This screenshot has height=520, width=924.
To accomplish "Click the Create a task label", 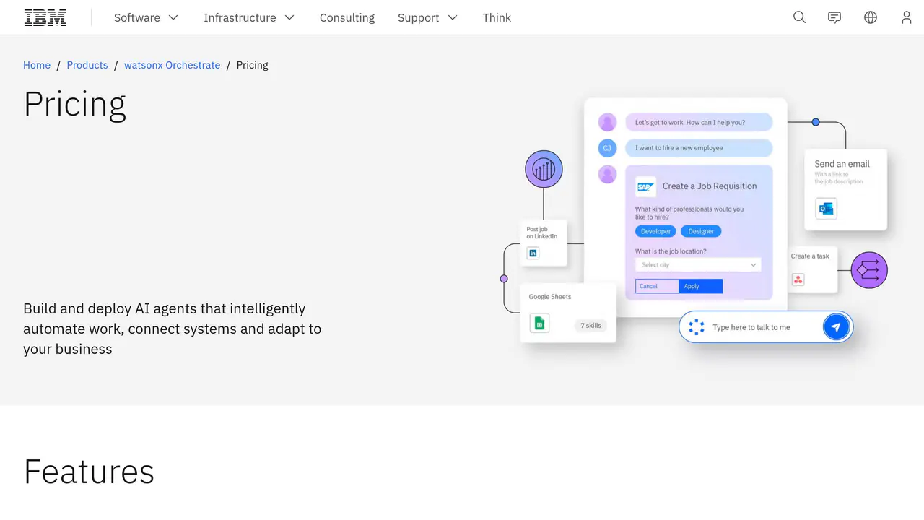I will pos(810,256).
